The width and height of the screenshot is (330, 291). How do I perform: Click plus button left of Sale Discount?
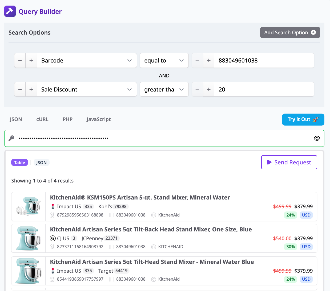[x=31, y=89]
